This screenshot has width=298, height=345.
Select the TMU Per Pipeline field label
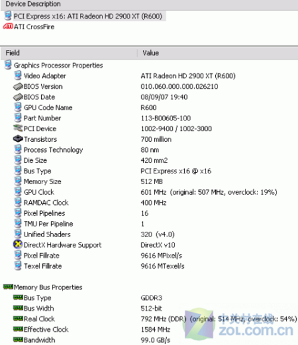point(48,224)
